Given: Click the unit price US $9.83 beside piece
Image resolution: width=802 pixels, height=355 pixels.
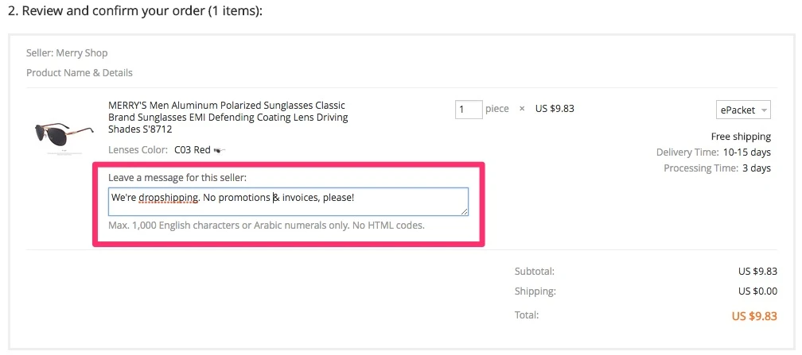Looking at the screenshot, I should coord(555,109).
